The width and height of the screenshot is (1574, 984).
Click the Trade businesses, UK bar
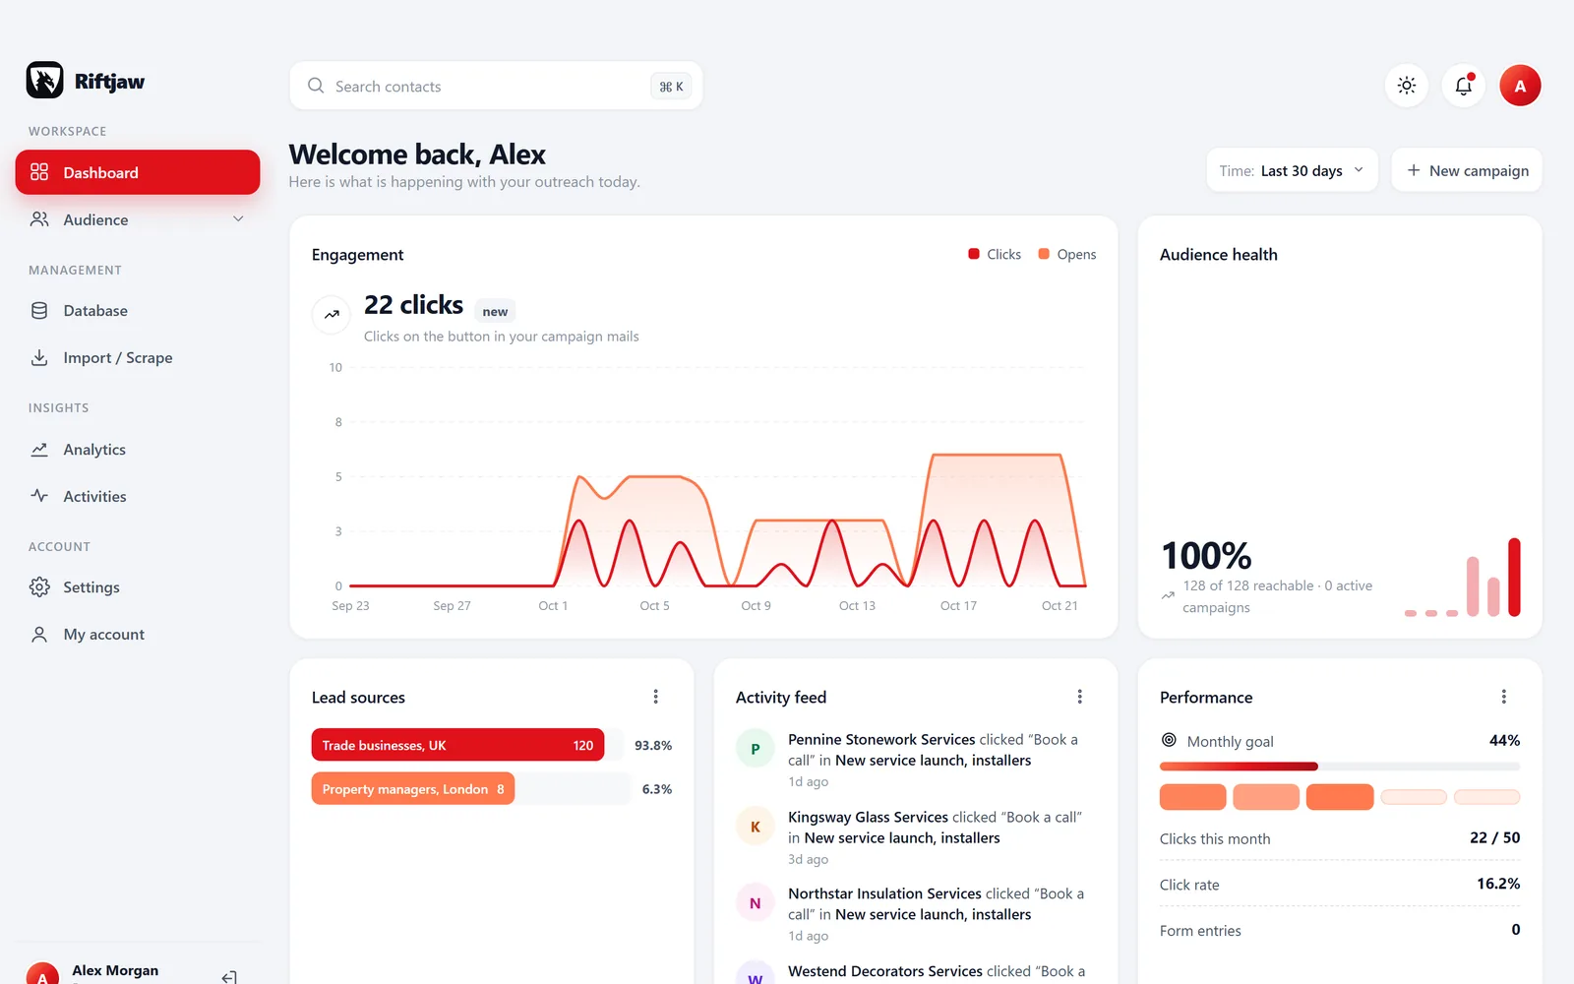point(457,745)
